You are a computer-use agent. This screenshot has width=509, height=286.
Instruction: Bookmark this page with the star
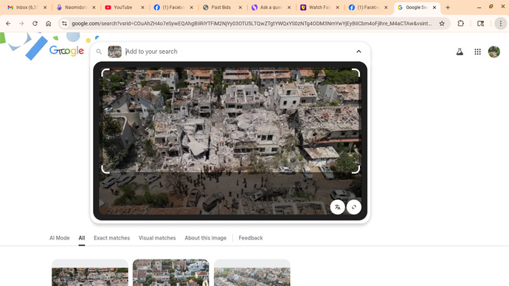(x=442, y=24)
